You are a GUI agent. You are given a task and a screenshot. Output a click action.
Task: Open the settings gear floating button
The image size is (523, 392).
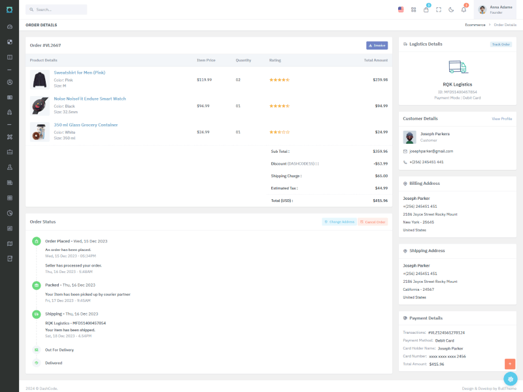click(x=511, y=379)
